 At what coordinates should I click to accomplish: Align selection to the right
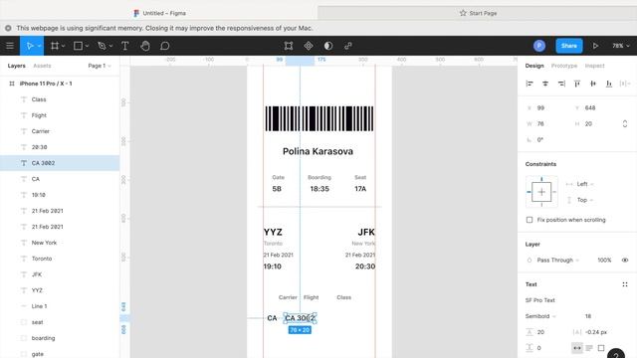pyautogui.click(x=561, y=84)
